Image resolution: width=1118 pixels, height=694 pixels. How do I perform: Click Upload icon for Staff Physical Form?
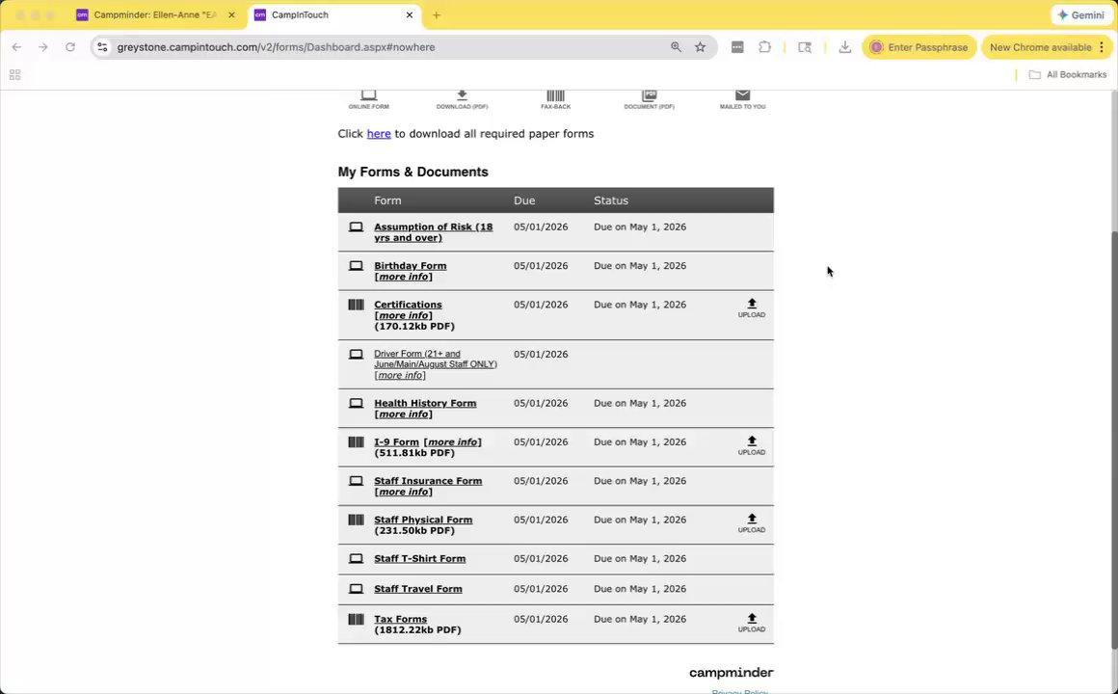752,522
